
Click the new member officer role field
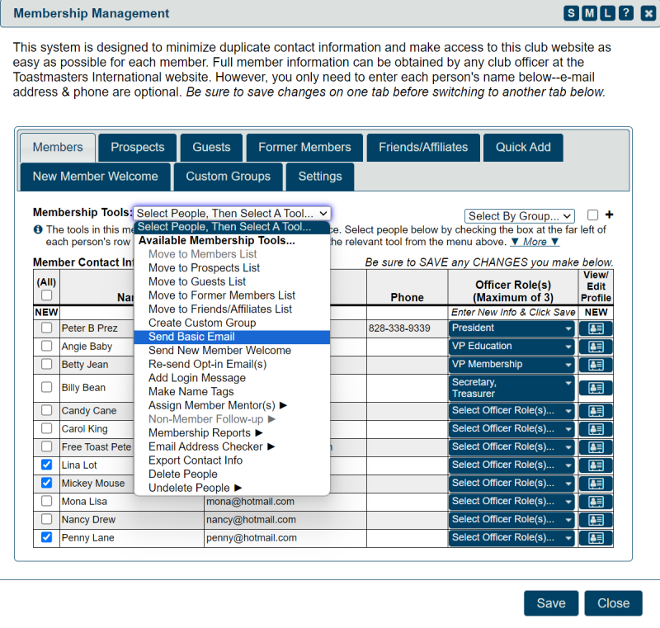pos(512,312)
